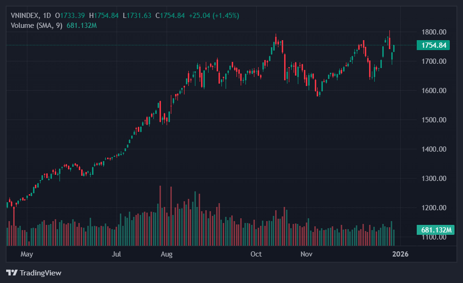463x283 pixels.
Task: Click the May label on time axis
Action: 27,254
